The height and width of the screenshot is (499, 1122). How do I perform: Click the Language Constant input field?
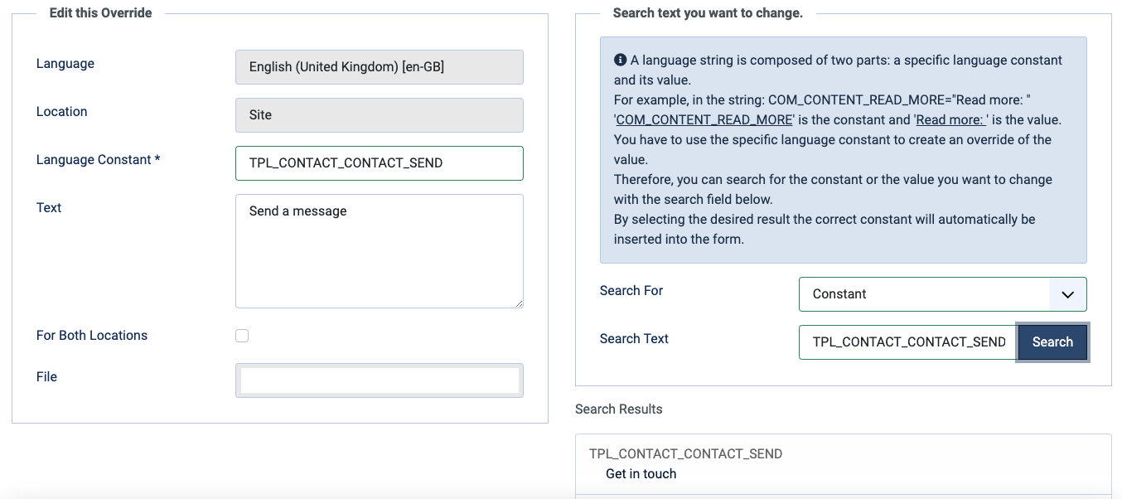[x=379, y=163]
